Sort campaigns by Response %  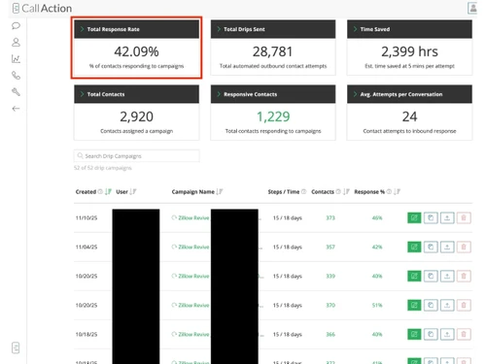click(397, 191)
